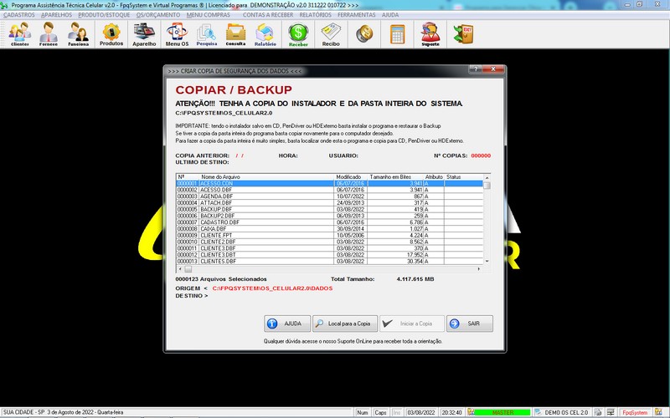Click the horizontal scroll left arrow
The height and width of the screenshot is (418, 670).
click(180, 269)
